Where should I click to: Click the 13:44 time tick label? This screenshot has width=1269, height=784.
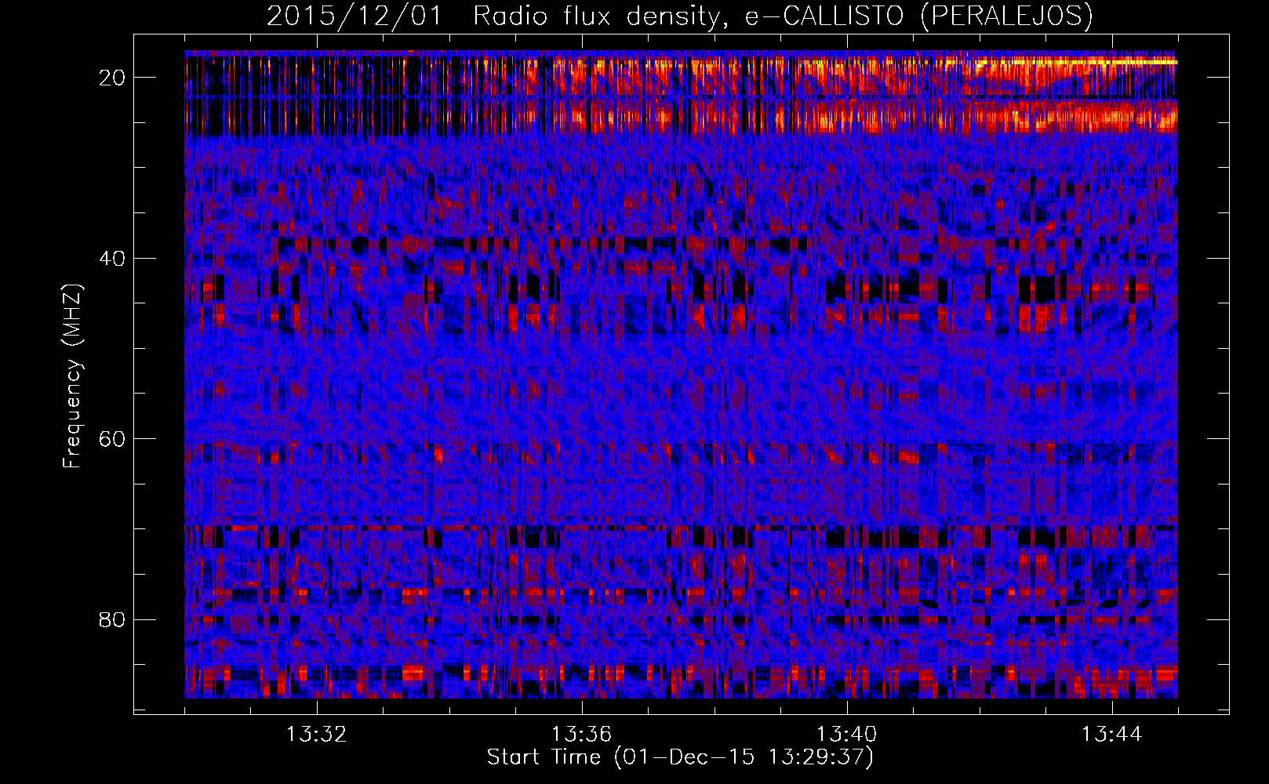tap(1112, 735)
